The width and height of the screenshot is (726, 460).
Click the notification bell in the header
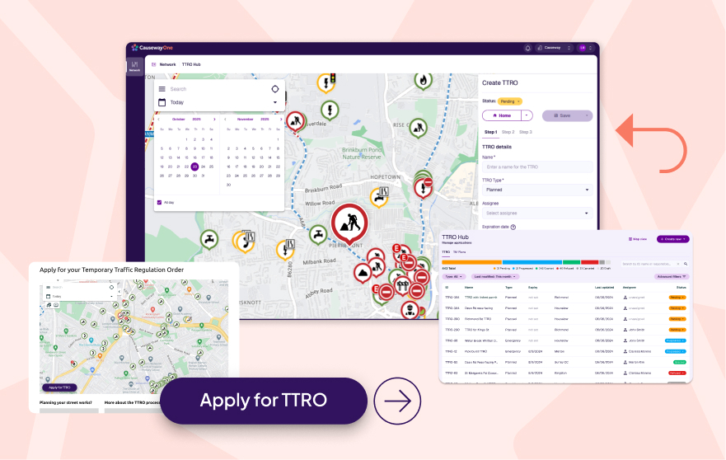(x=527, y=48)
